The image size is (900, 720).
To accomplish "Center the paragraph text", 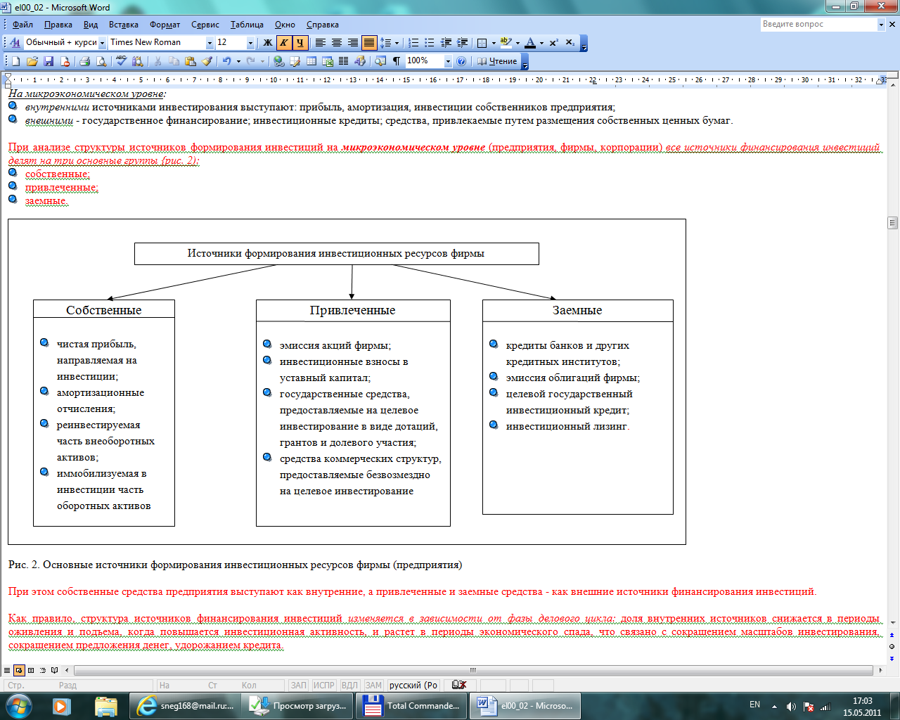I will coord(337,43).
